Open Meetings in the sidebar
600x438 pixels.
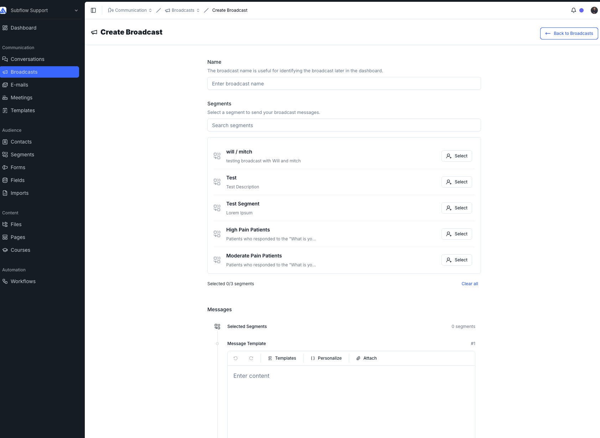pyautogui.click(x=40, y=98)
